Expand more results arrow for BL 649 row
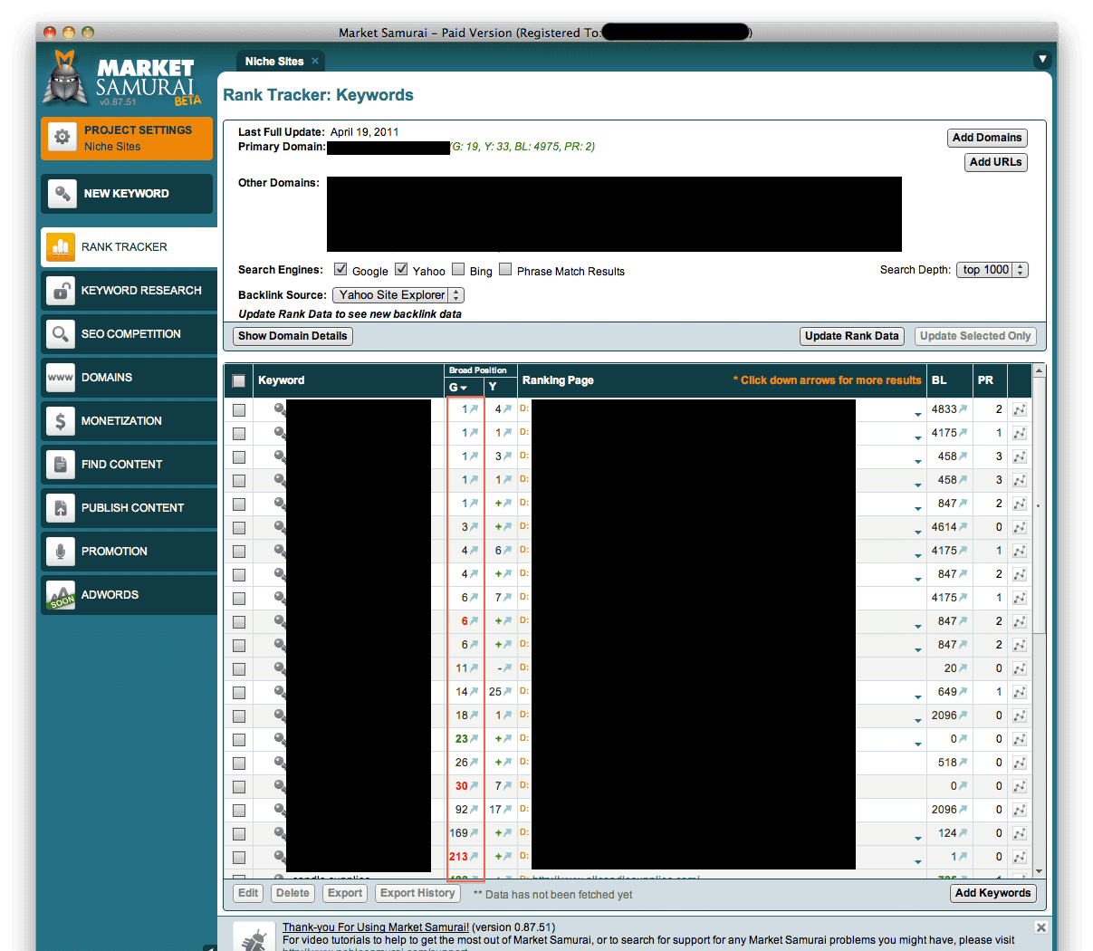1093x951 pixels. 917,696
